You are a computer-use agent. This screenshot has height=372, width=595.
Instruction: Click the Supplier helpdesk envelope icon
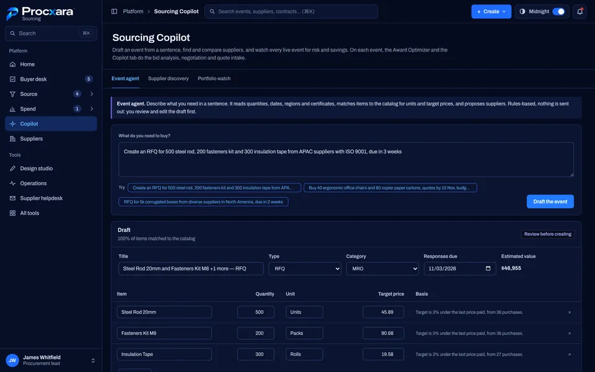click(x=12, y=198)
